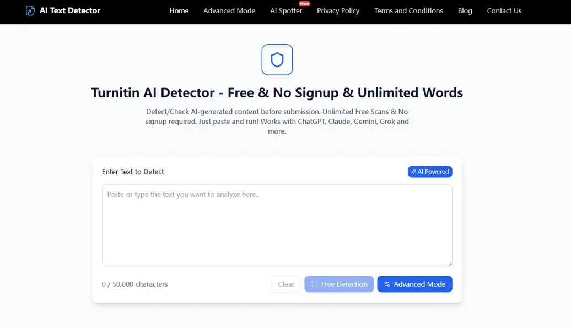571x329 pixels.
Task: Open Terms and Conditions
Action: pos(408,11)
